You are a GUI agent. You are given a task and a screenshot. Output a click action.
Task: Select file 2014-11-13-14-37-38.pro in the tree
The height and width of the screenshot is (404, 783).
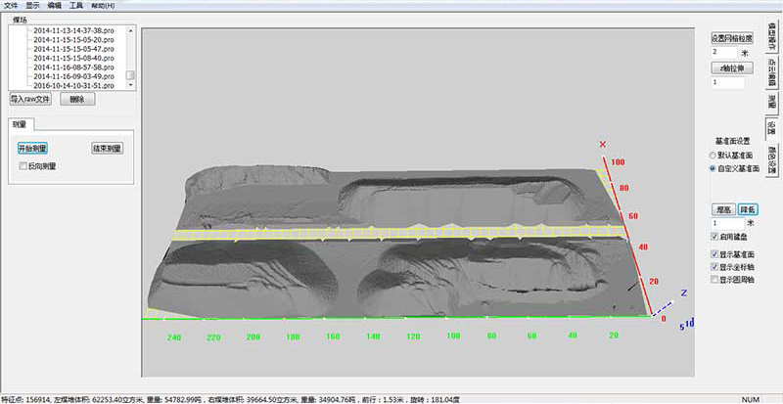(x=75, y=29)
